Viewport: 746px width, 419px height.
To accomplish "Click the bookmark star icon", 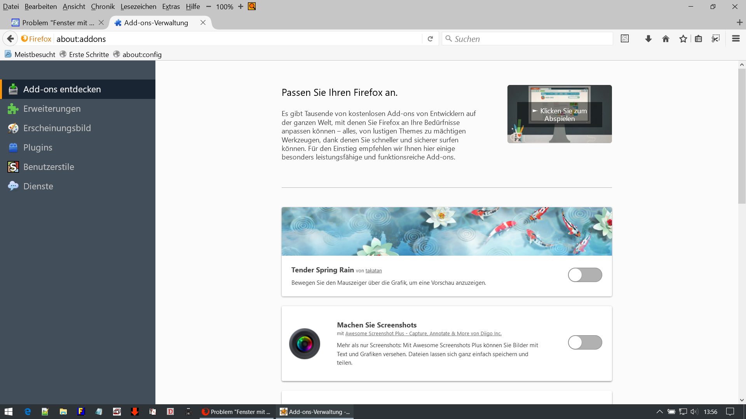I will click(683, 39).
